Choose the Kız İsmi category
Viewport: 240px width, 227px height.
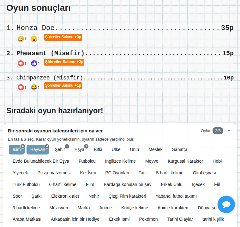[x=88, y=173]
